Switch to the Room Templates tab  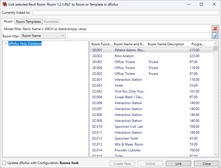tap(28, 22)
